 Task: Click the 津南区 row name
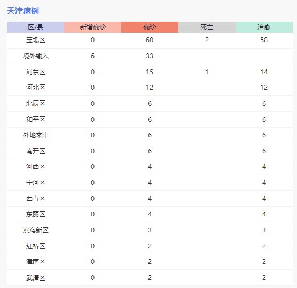pyautogui.click(x=36, y=262)
